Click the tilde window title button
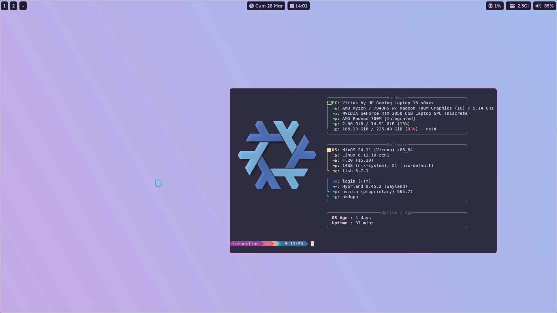 (x=23, y=6)
